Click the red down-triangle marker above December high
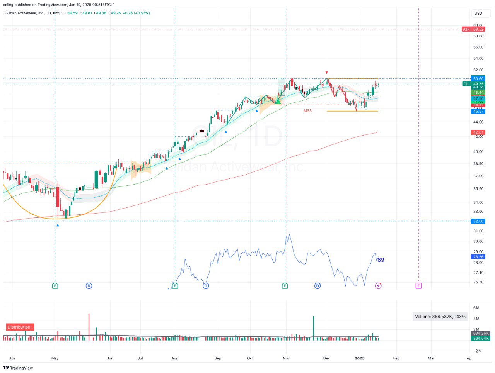Image resolution: width=495 pixels, height=373 pixels. pos(327,73)
